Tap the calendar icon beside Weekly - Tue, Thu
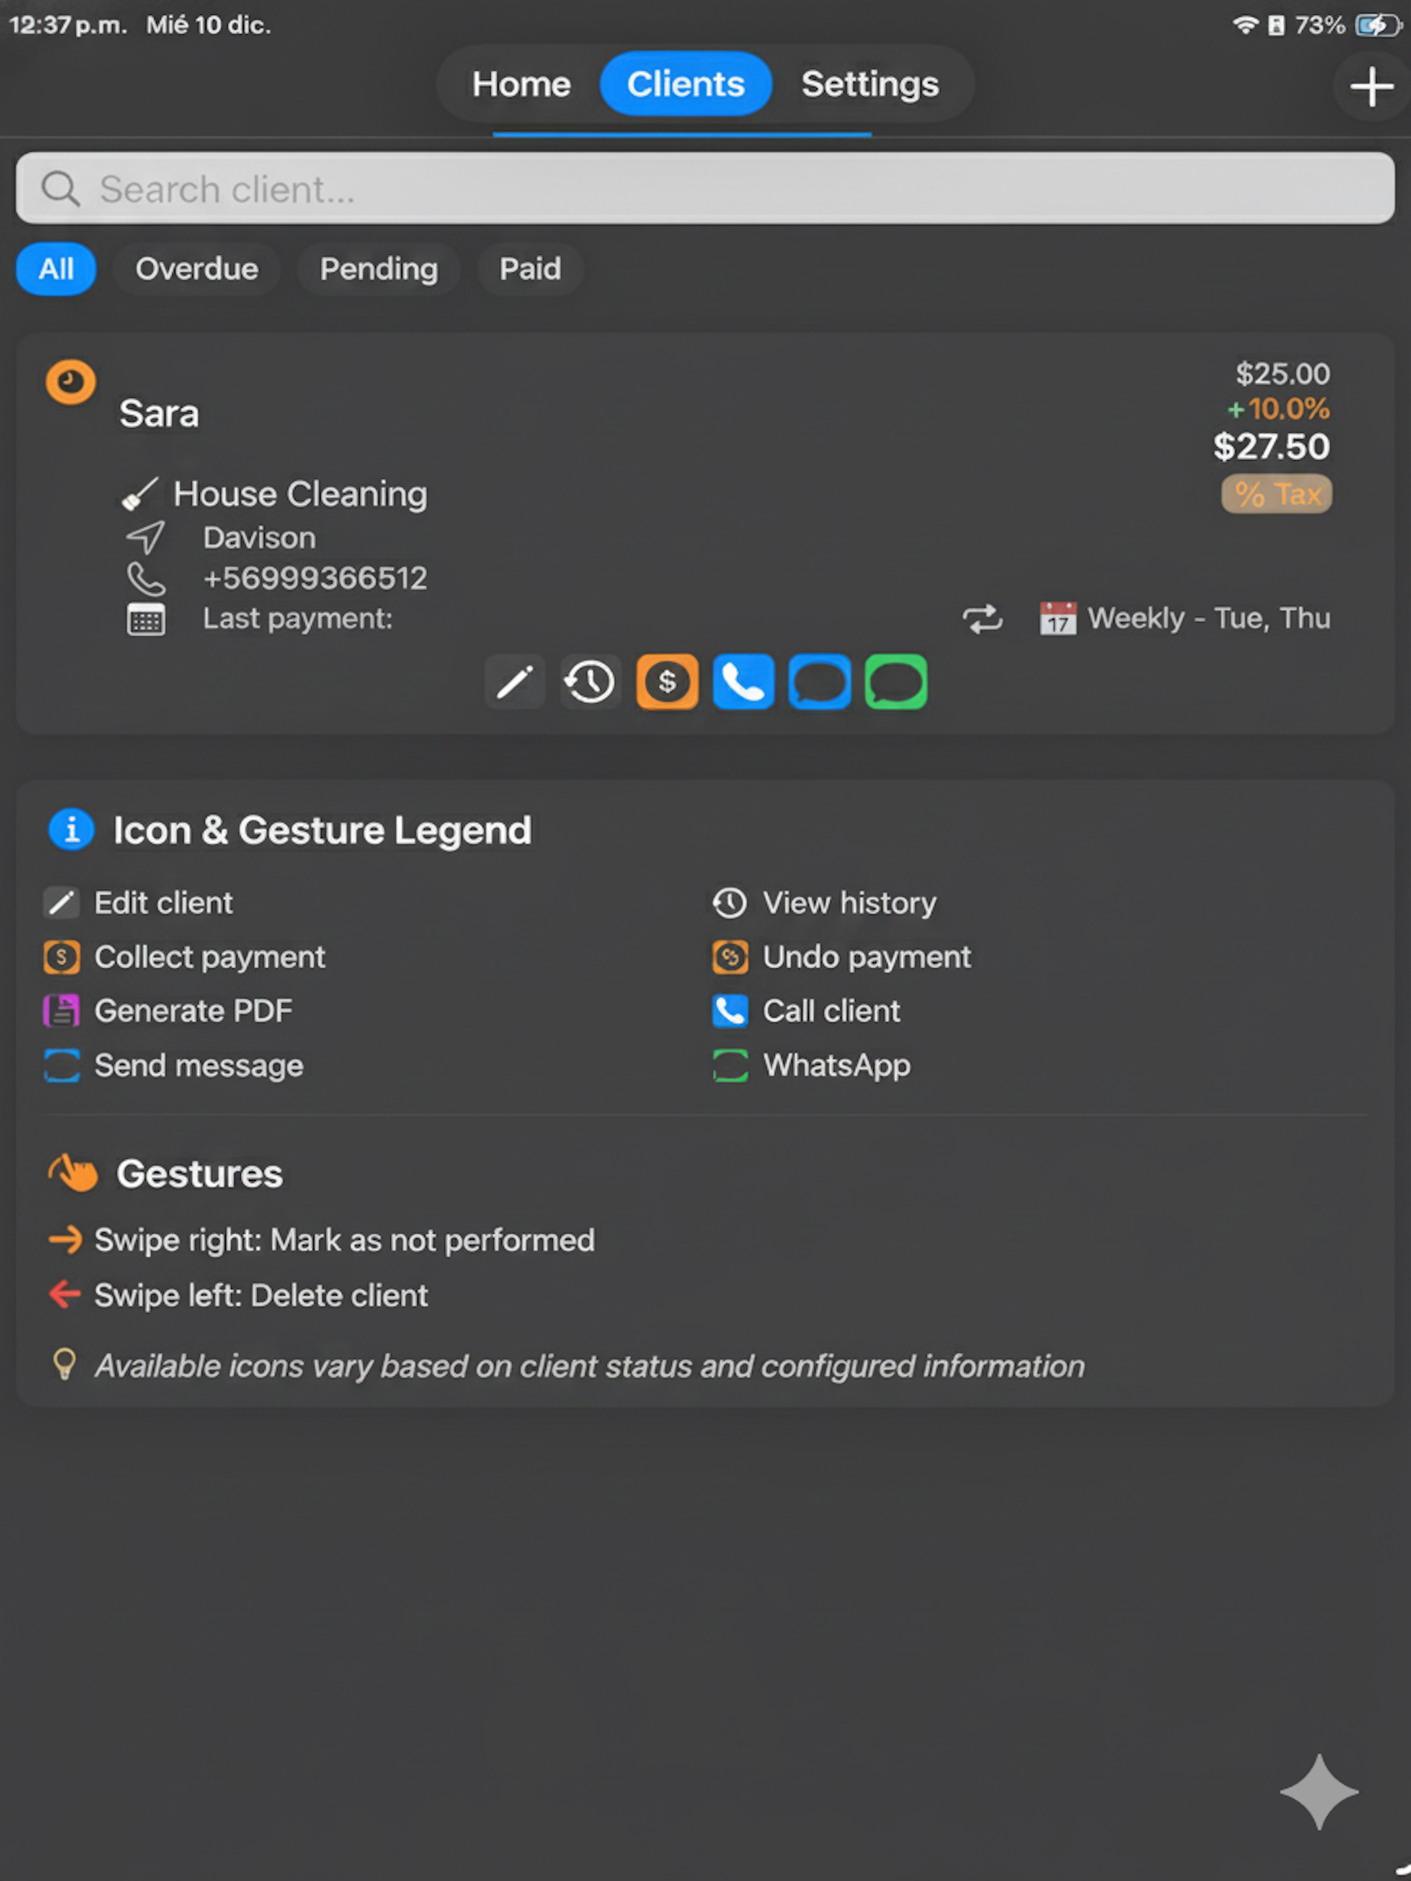Screen dimensions: 1411x1881 [x=1058, y=618]
